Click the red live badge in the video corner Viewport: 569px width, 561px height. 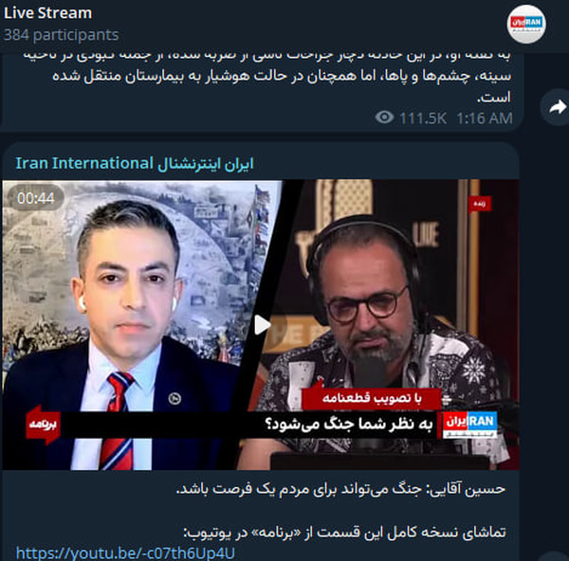pos(480,204)
